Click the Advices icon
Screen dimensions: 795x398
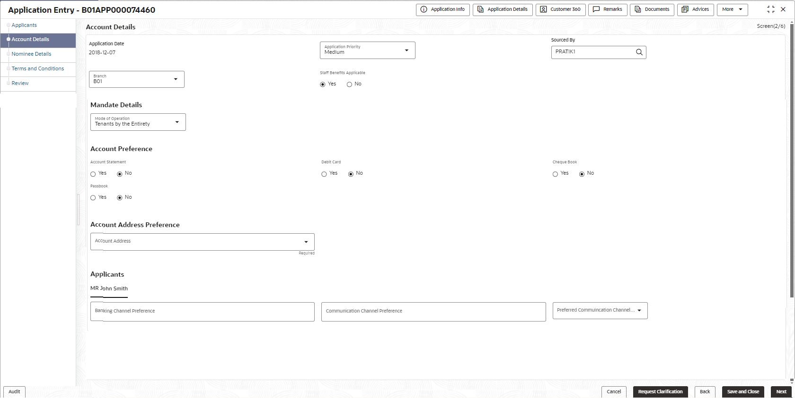685,9
